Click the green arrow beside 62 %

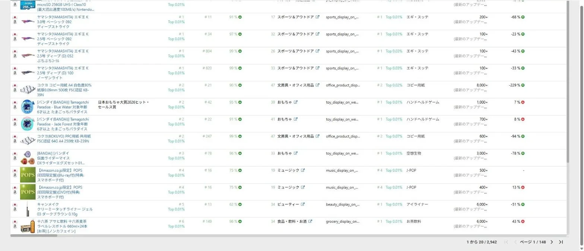[x=240, y=204]
